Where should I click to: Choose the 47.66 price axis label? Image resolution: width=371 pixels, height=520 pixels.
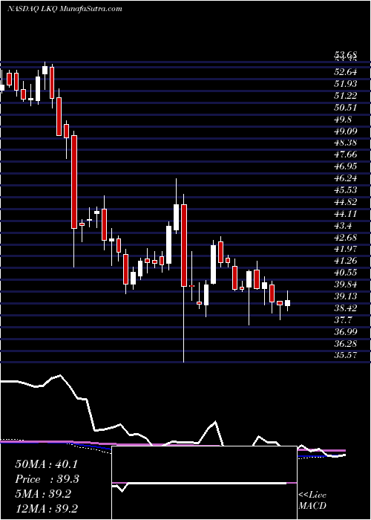point(346,155)
